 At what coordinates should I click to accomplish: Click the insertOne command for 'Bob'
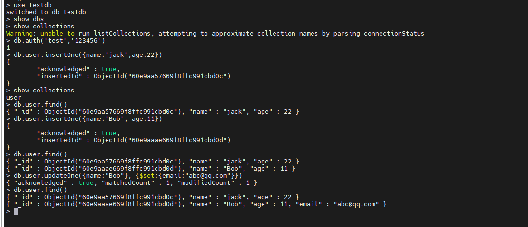(x=88, y=118)
